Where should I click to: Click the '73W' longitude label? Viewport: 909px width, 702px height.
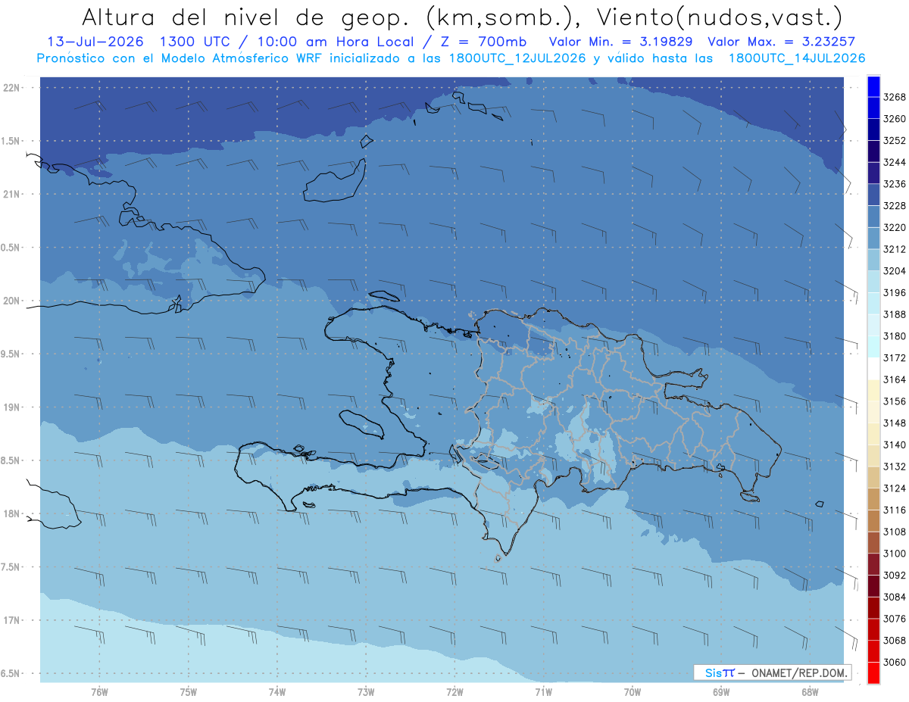click(x=366, y=692)
